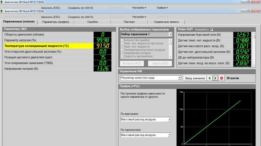Select the Температура охлаждающей жидкости row
Screen dimensions: 261x146
pos(58,46)
